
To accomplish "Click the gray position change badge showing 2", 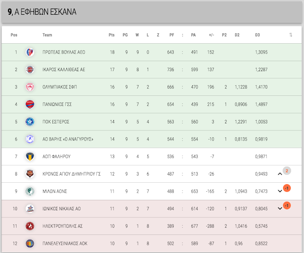I will (x=287, y=171).
